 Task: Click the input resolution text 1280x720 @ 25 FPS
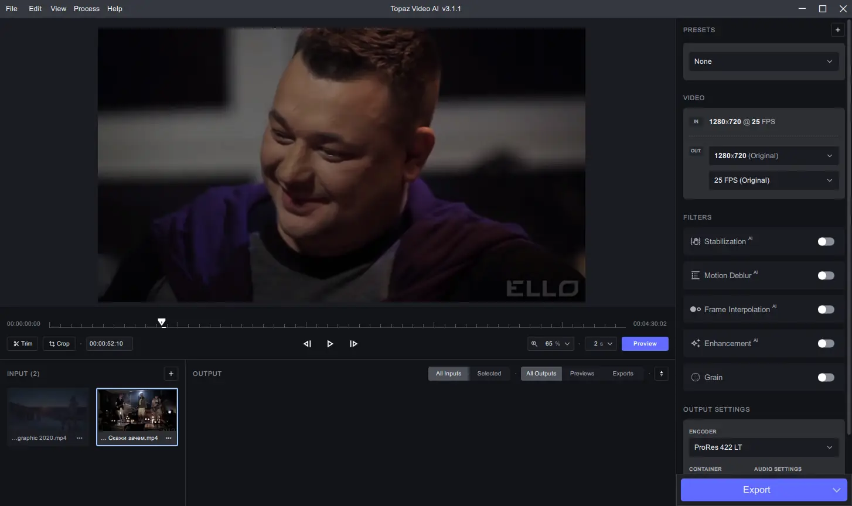(742, 122)
